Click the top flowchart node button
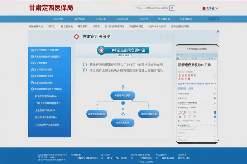Image resolution: width=247 pixels, height=164 pixels. [x=123, y=95]
